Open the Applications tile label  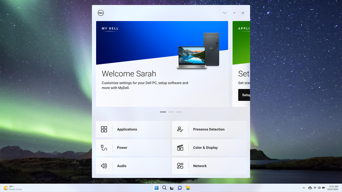point(127,129)
